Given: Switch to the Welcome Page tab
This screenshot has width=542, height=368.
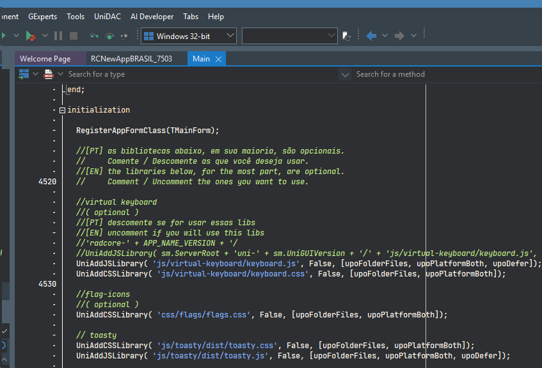Looking at the screenshot, I should tap(45, 59).
